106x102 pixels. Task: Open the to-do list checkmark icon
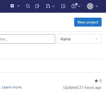pyautogui.click(x=63, y=6)
